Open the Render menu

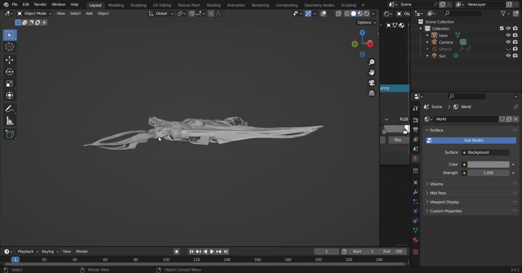(40, 4)
